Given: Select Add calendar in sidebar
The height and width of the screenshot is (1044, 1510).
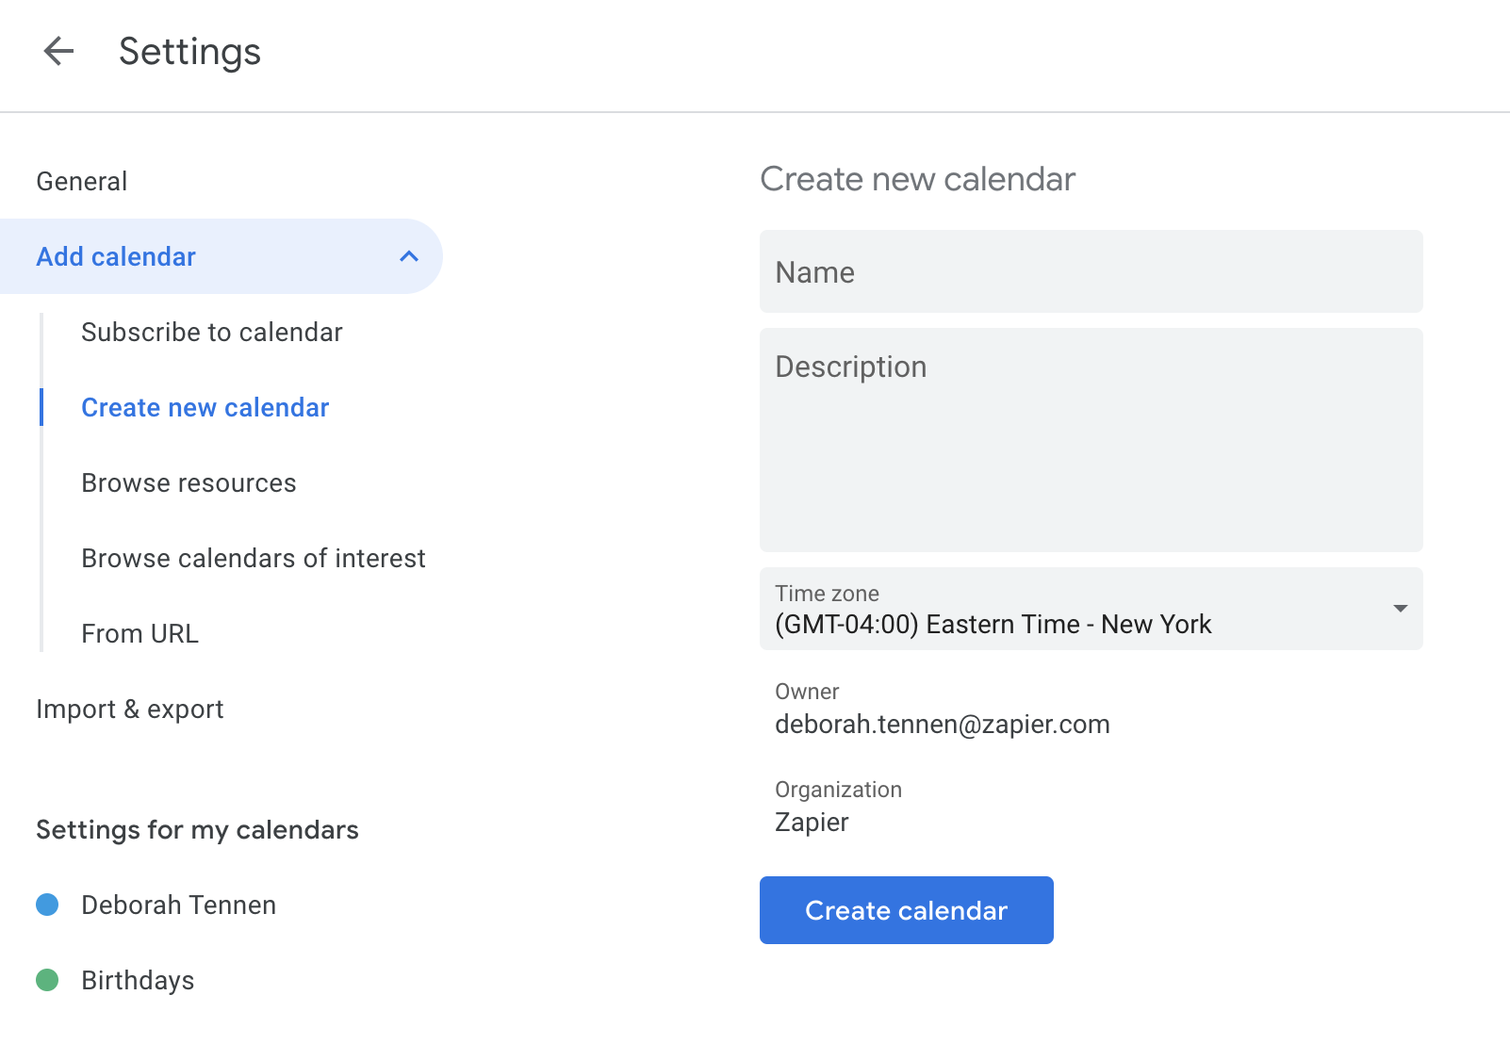Looking at the screenshot, I should [221, 256].
